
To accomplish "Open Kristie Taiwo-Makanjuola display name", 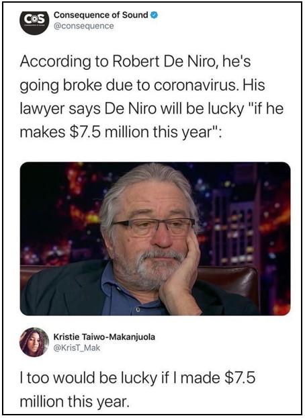I will [x=104, y=337].
